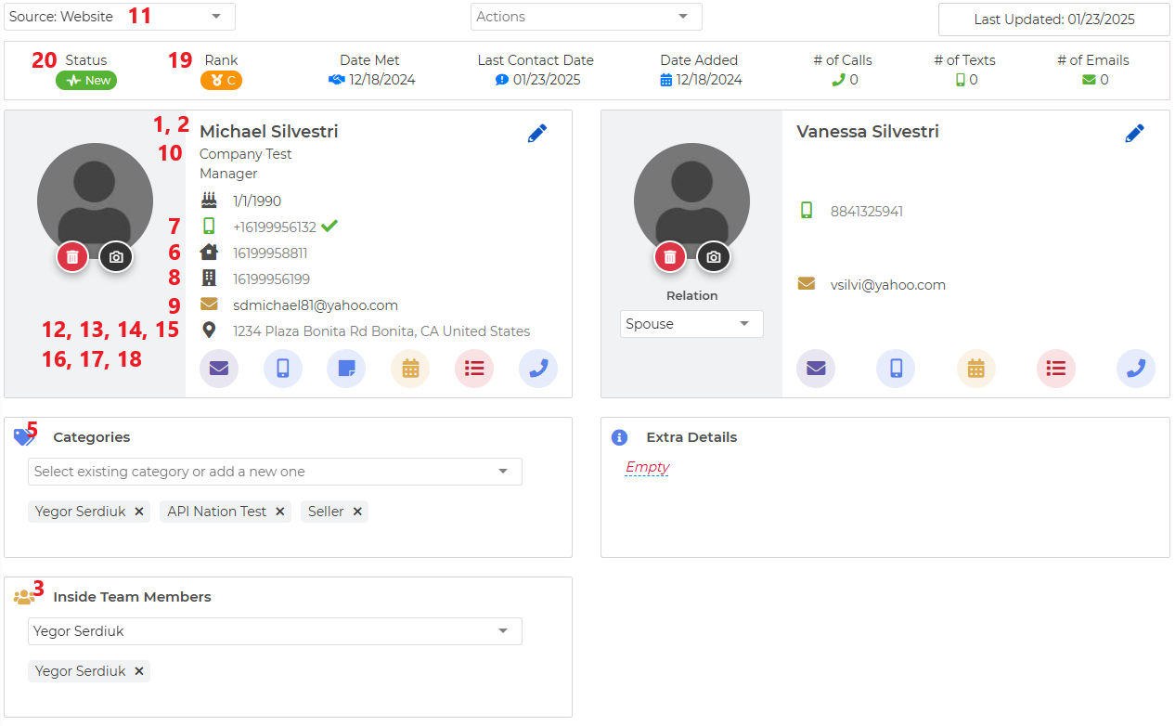Send text to Vanessa using the mobile phone button
This screenshot has width=1175, height=726.
point(896,368)
